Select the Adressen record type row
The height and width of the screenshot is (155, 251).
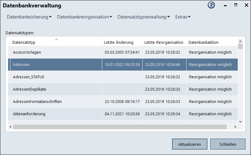tap(21, 65)
